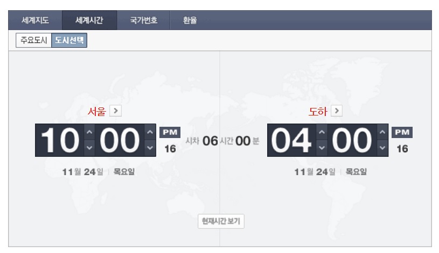Decrease Doha minutes with down arrow

click(382, 148)
